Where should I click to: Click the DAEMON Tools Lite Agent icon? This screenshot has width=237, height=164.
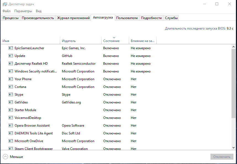tap(11, 133)
